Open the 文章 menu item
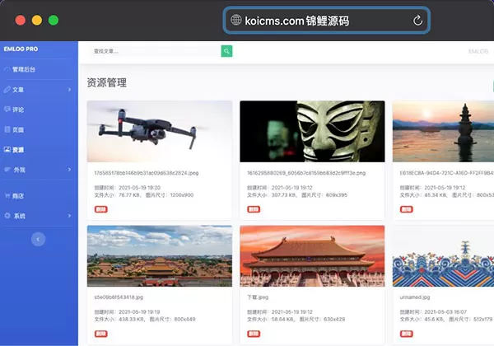Screen dimensions: 494x346 tap(18, 90)
